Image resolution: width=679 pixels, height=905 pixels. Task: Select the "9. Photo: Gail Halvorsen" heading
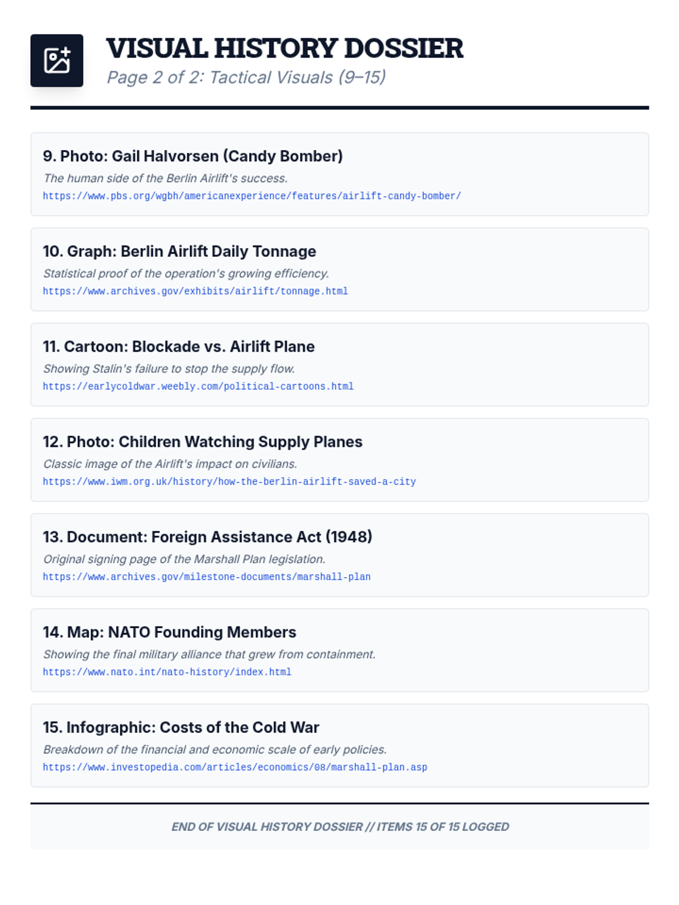coord(192,156)
